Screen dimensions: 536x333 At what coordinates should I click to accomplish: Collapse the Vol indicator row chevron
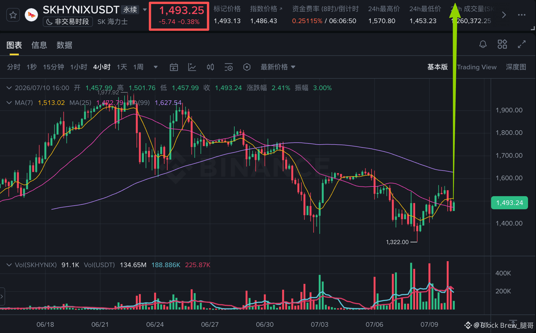coord(9,265)
